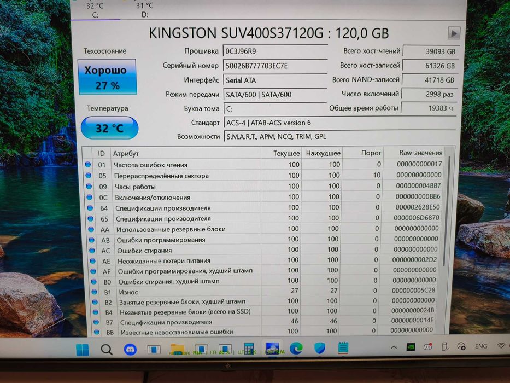Screen dimensions: 510x383
Task: Click the drive letter field 'C:'
Action: (275, 109)
